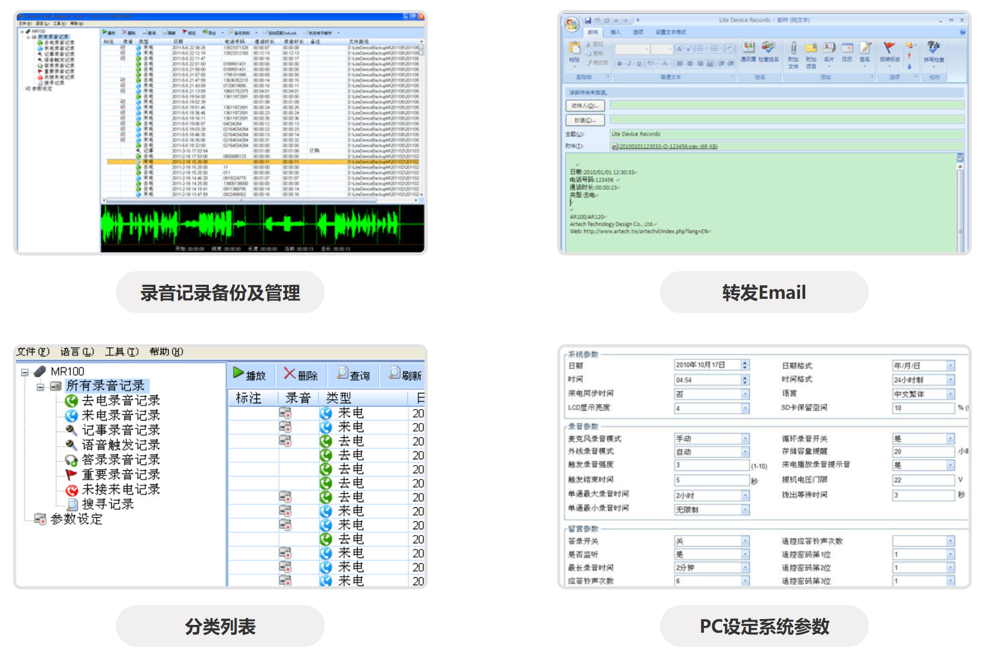Image resolution: width=989 pixels, height=651 pixels.
Task: Click the Office orb button in email window
Action: 572,24
